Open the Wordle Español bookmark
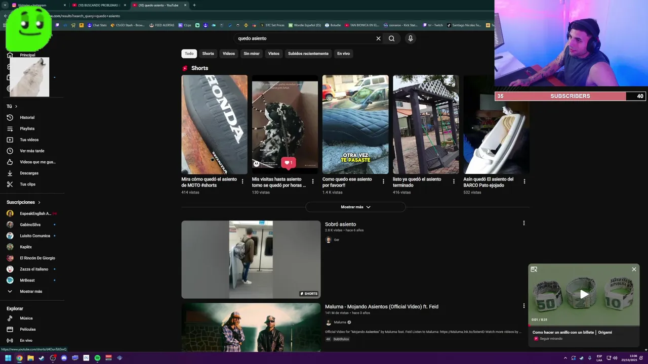 [305, 25]
